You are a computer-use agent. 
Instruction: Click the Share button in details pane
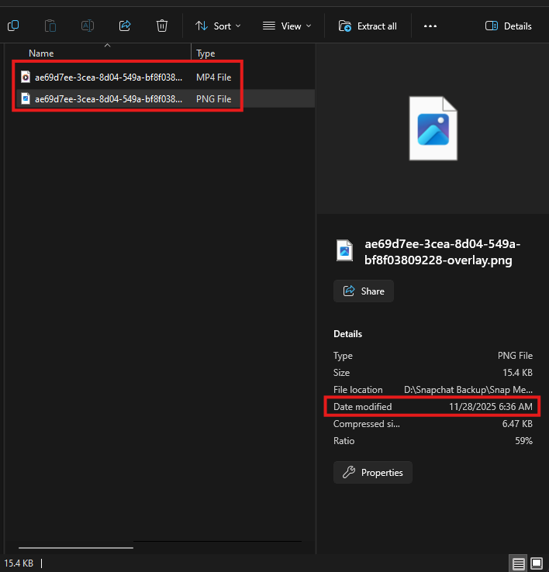tap(364, 291)
